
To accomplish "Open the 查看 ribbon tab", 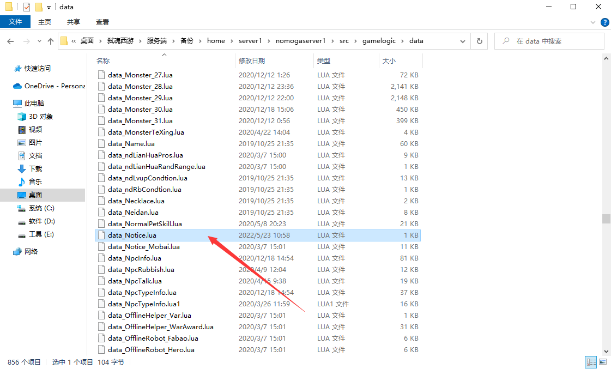I will (102, 22).
